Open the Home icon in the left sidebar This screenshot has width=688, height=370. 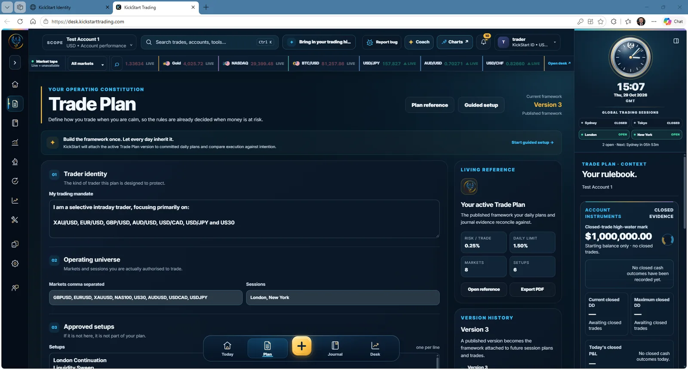(15, 84)
